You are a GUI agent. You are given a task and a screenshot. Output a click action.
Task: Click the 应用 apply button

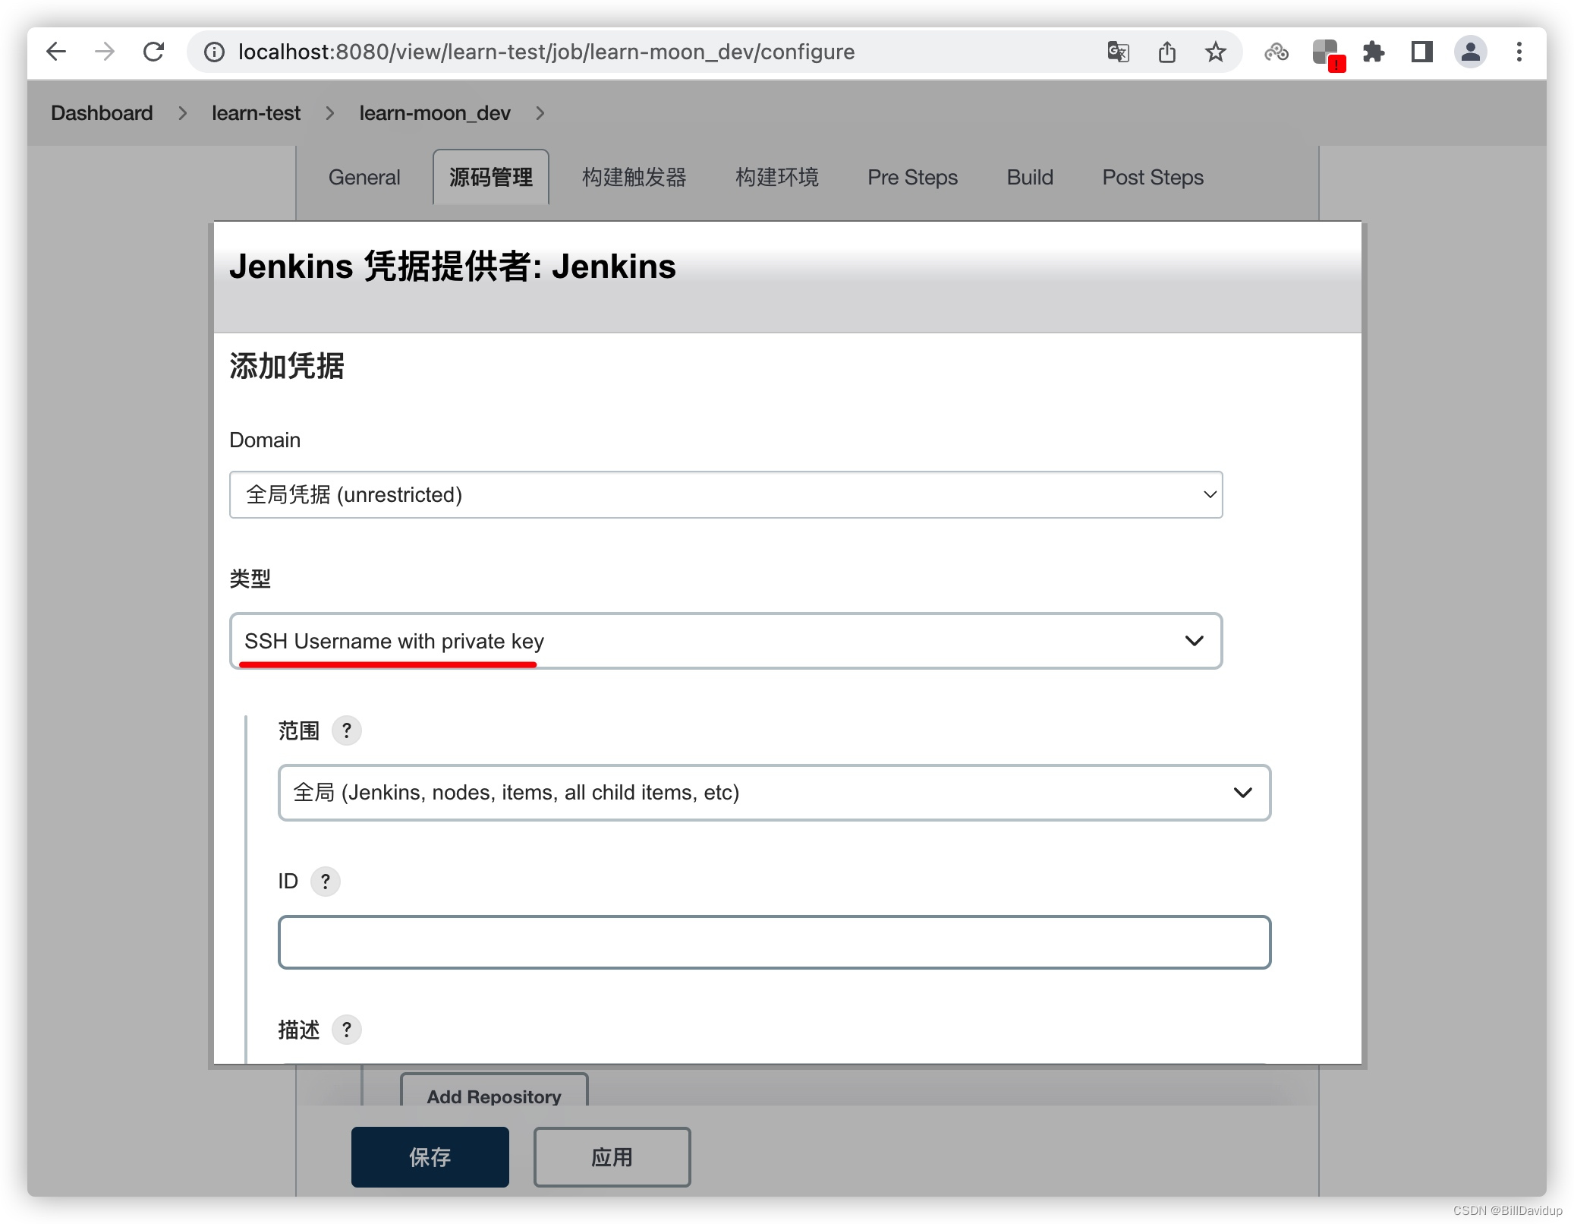612,1157
